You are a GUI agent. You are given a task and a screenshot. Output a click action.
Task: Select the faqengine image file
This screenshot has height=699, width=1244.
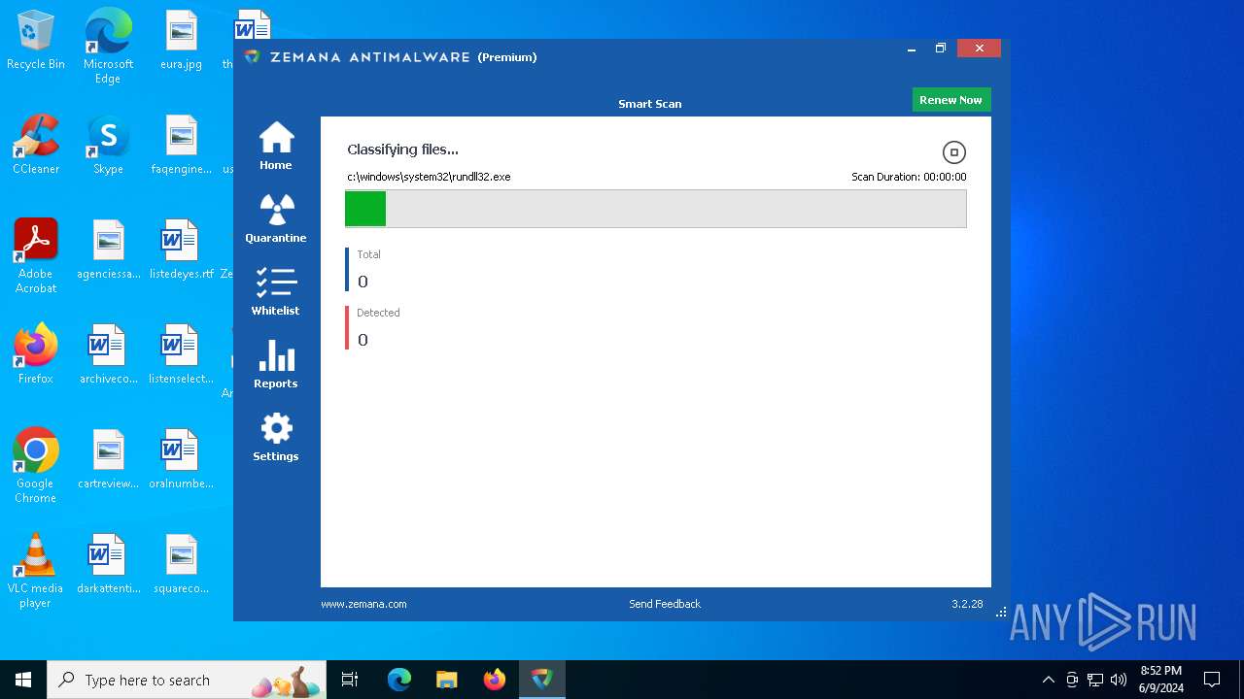pos(181,146)
